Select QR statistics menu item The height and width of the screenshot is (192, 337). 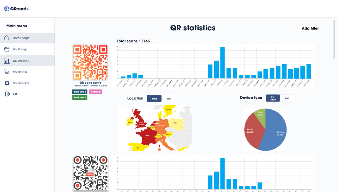pyautogui.click(x=27, y=61)
